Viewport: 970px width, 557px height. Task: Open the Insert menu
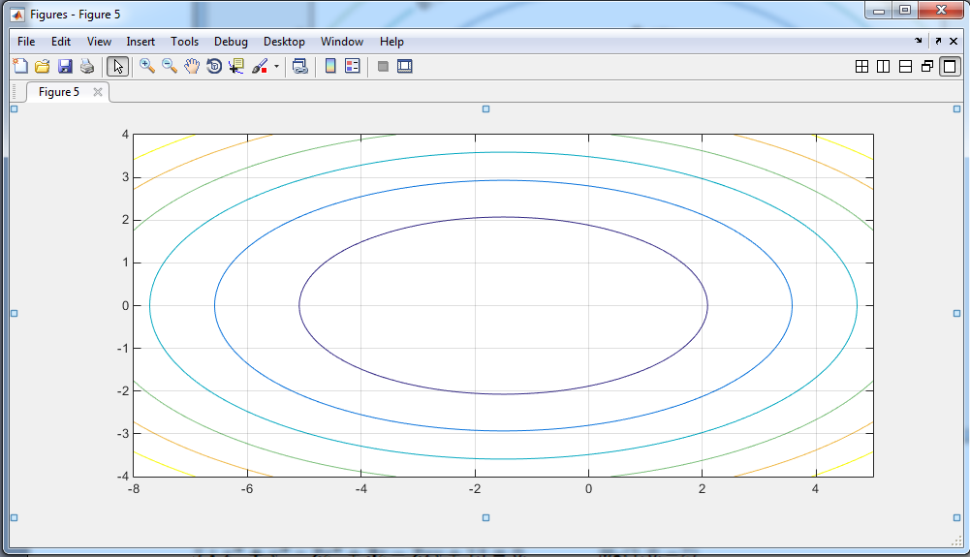(x=141, y=42)
